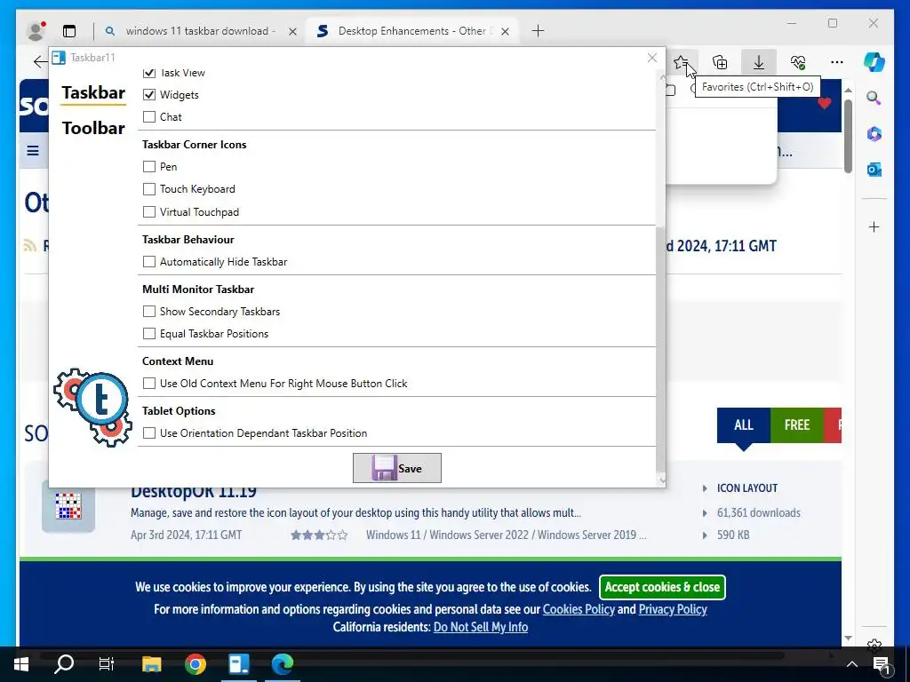Open the Outlook icon in Edge sidebar

coord(874,170)
